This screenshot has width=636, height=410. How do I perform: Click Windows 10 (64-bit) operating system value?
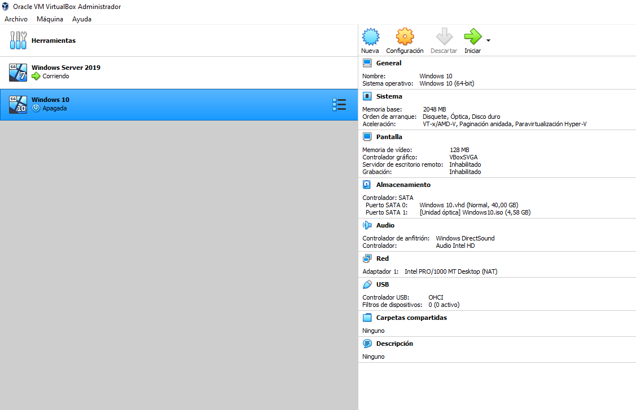(x=446, y=83)
